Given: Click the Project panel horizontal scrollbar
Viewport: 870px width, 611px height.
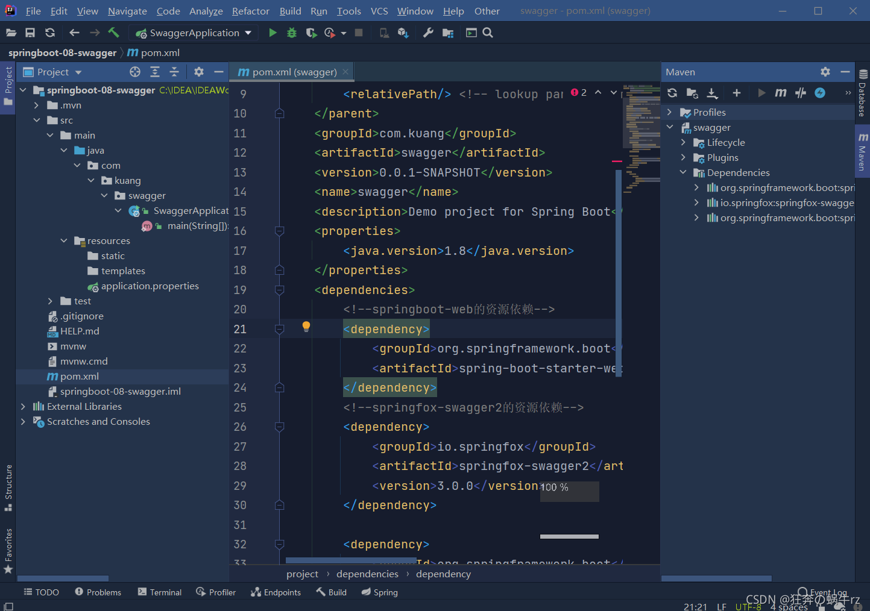Looking at the screenshot, I should 63,578.
